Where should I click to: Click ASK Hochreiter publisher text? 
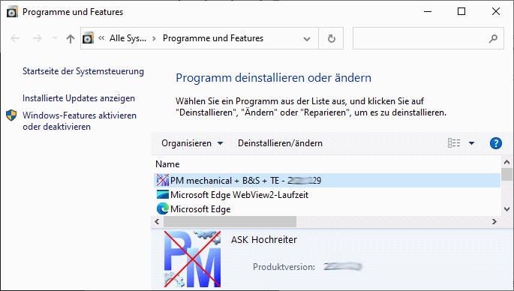[264, 239]
